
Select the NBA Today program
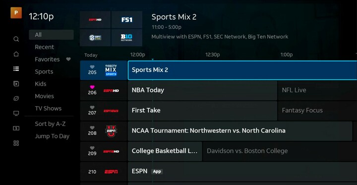pos(202,90)
